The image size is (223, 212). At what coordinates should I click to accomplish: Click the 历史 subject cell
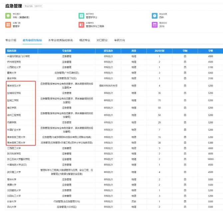coord(134,201)
